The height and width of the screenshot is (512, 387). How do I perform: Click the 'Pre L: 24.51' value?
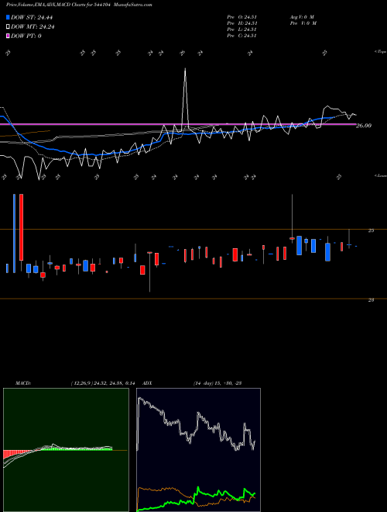[242, 29]
